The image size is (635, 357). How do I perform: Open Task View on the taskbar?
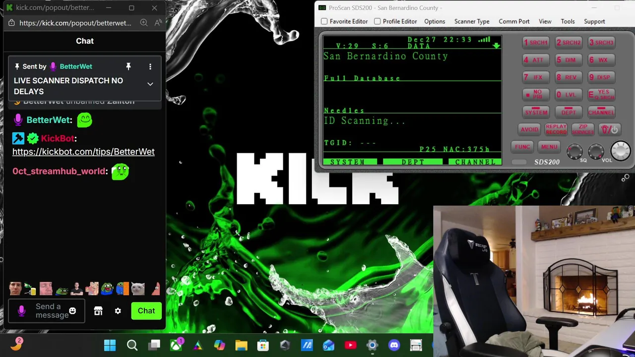[x=155, y=345]
